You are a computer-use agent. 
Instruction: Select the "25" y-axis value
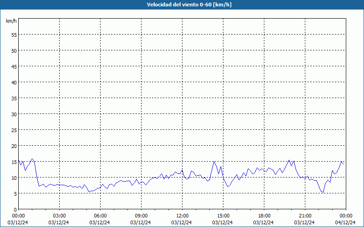(14, 130)
